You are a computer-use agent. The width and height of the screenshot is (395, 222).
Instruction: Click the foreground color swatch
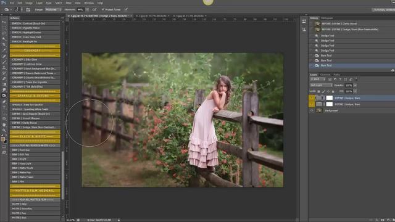[x=2, y=139]
